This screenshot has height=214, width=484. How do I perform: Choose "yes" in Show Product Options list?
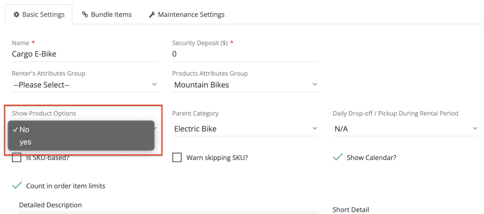point(26,142)
